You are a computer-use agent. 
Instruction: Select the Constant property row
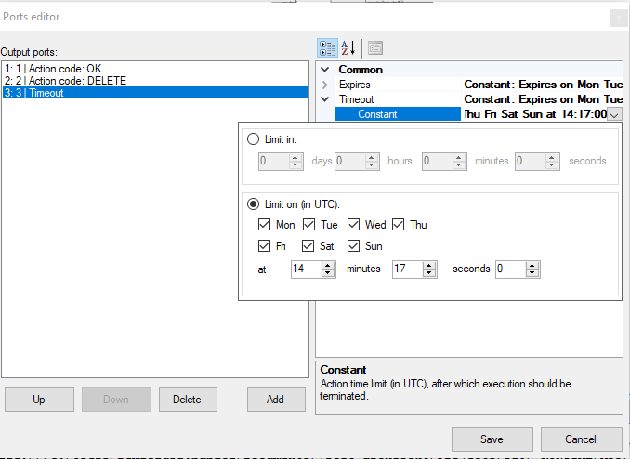pos(398,114)
